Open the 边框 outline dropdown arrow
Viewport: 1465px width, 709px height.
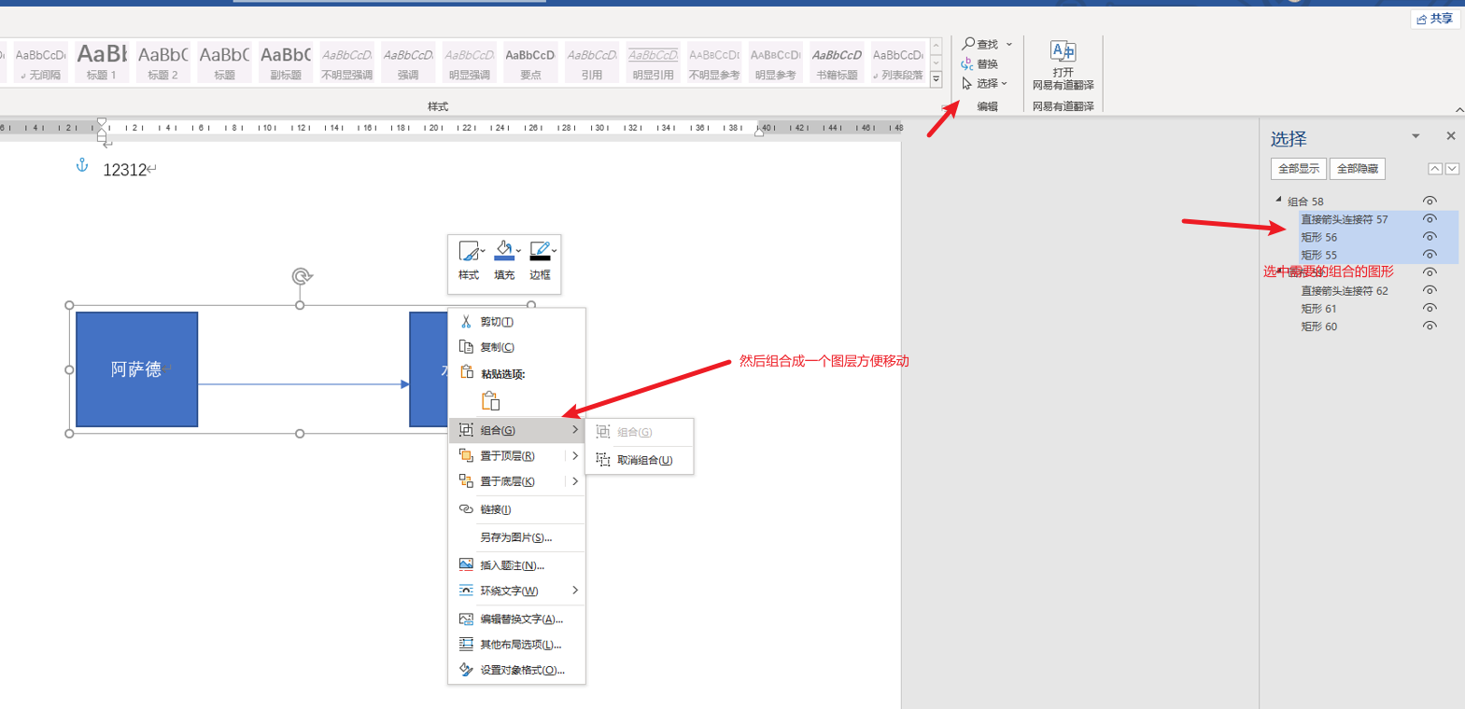pos(554,251)
